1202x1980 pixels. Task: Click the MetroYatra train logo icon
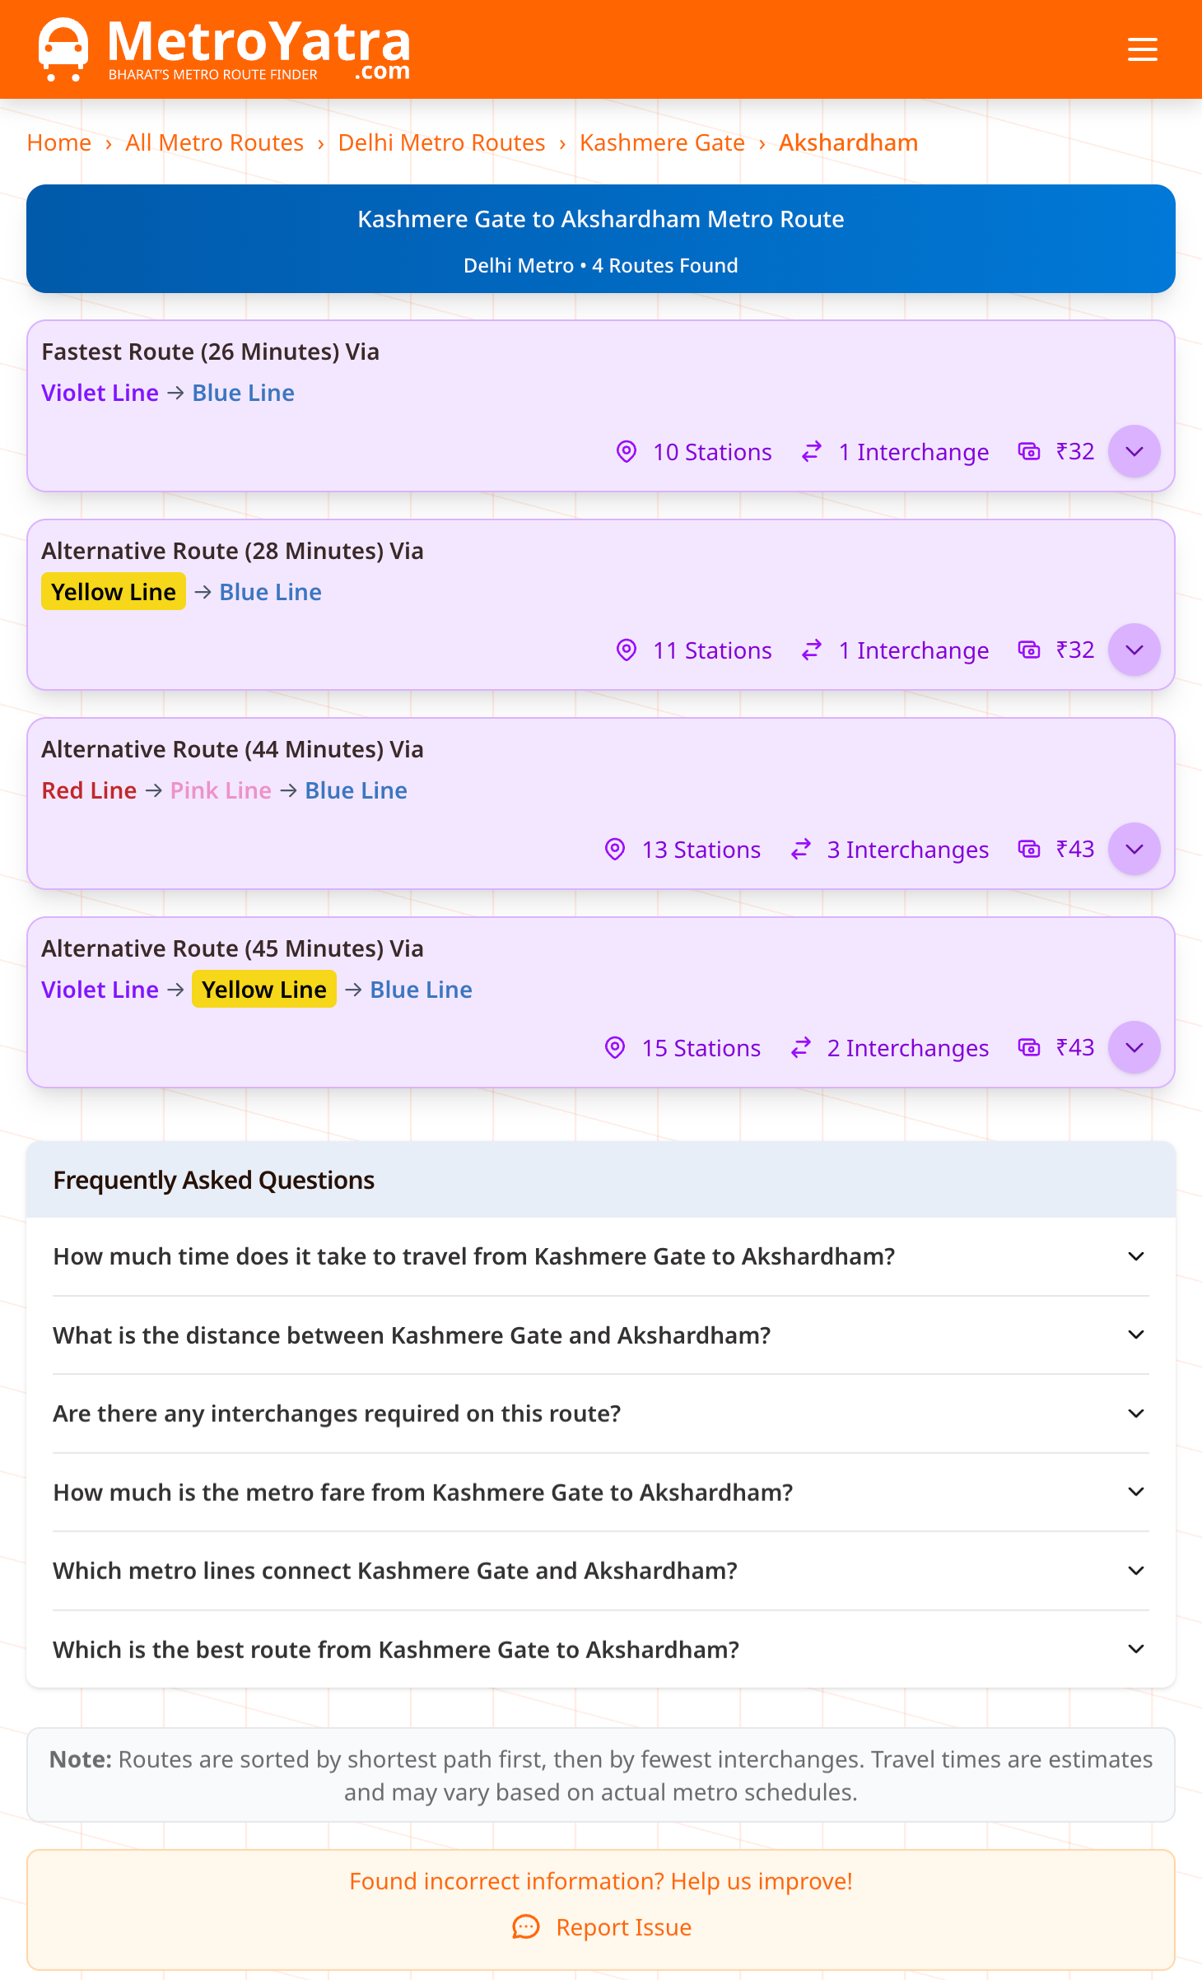pyautogui.click(x=63, y=47)
